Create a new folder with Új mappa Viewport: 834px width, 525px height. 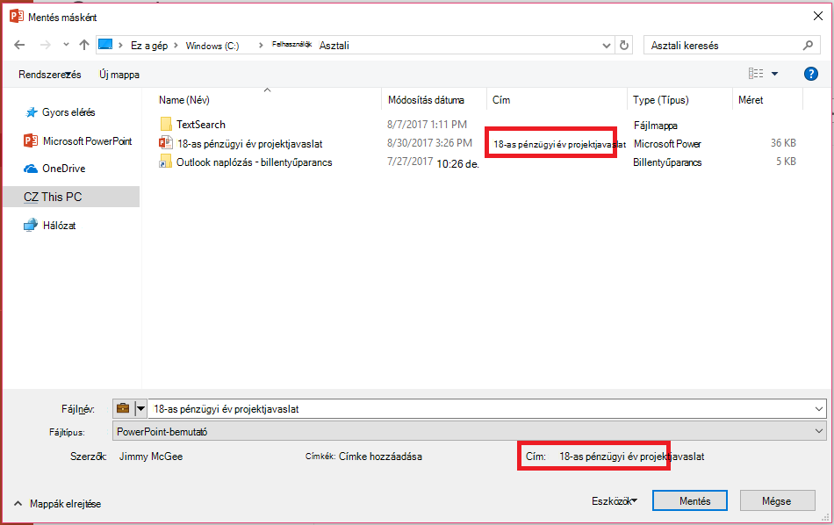119,75
